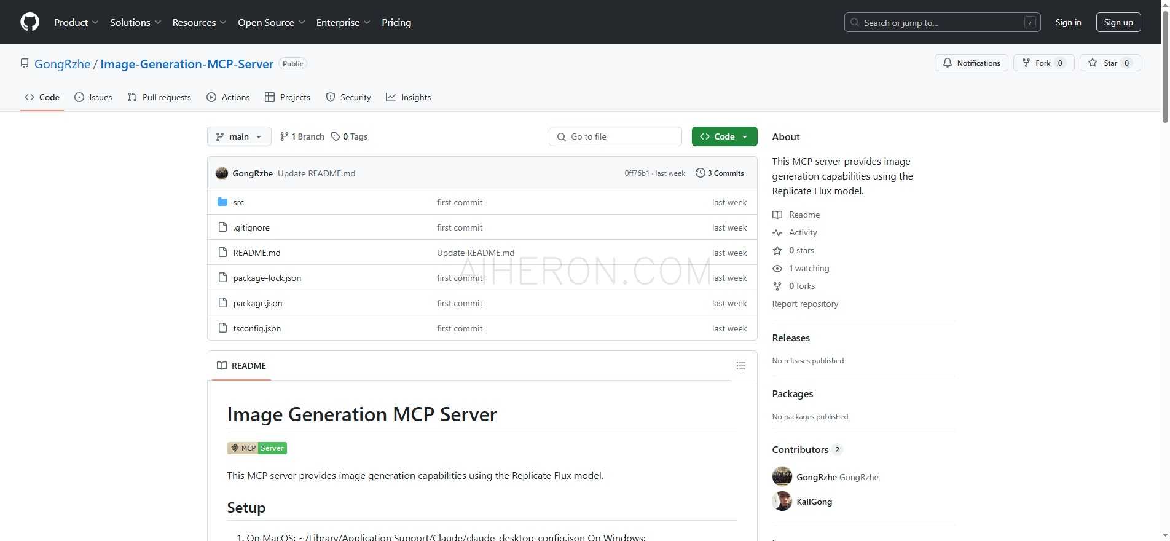Switch to the Insights tab
Viewport: 1170px width, 541px height.
(x=409, y=97)
